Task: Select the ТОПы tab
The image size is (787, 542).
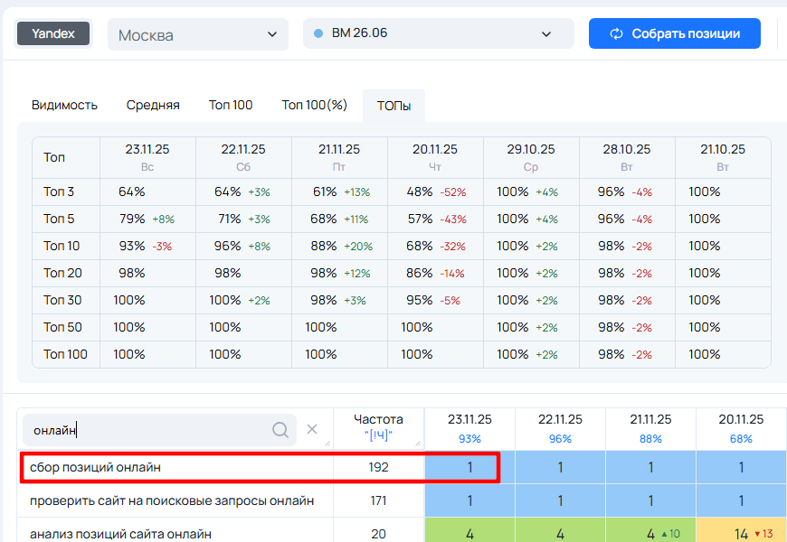Action: coord(393,106)
